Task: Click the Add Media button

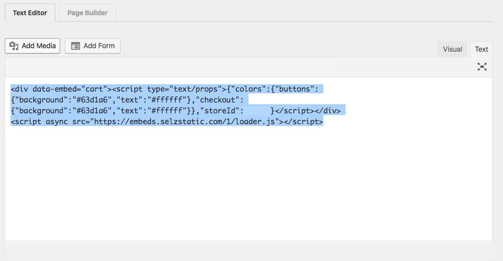Action: coord(32,46)
